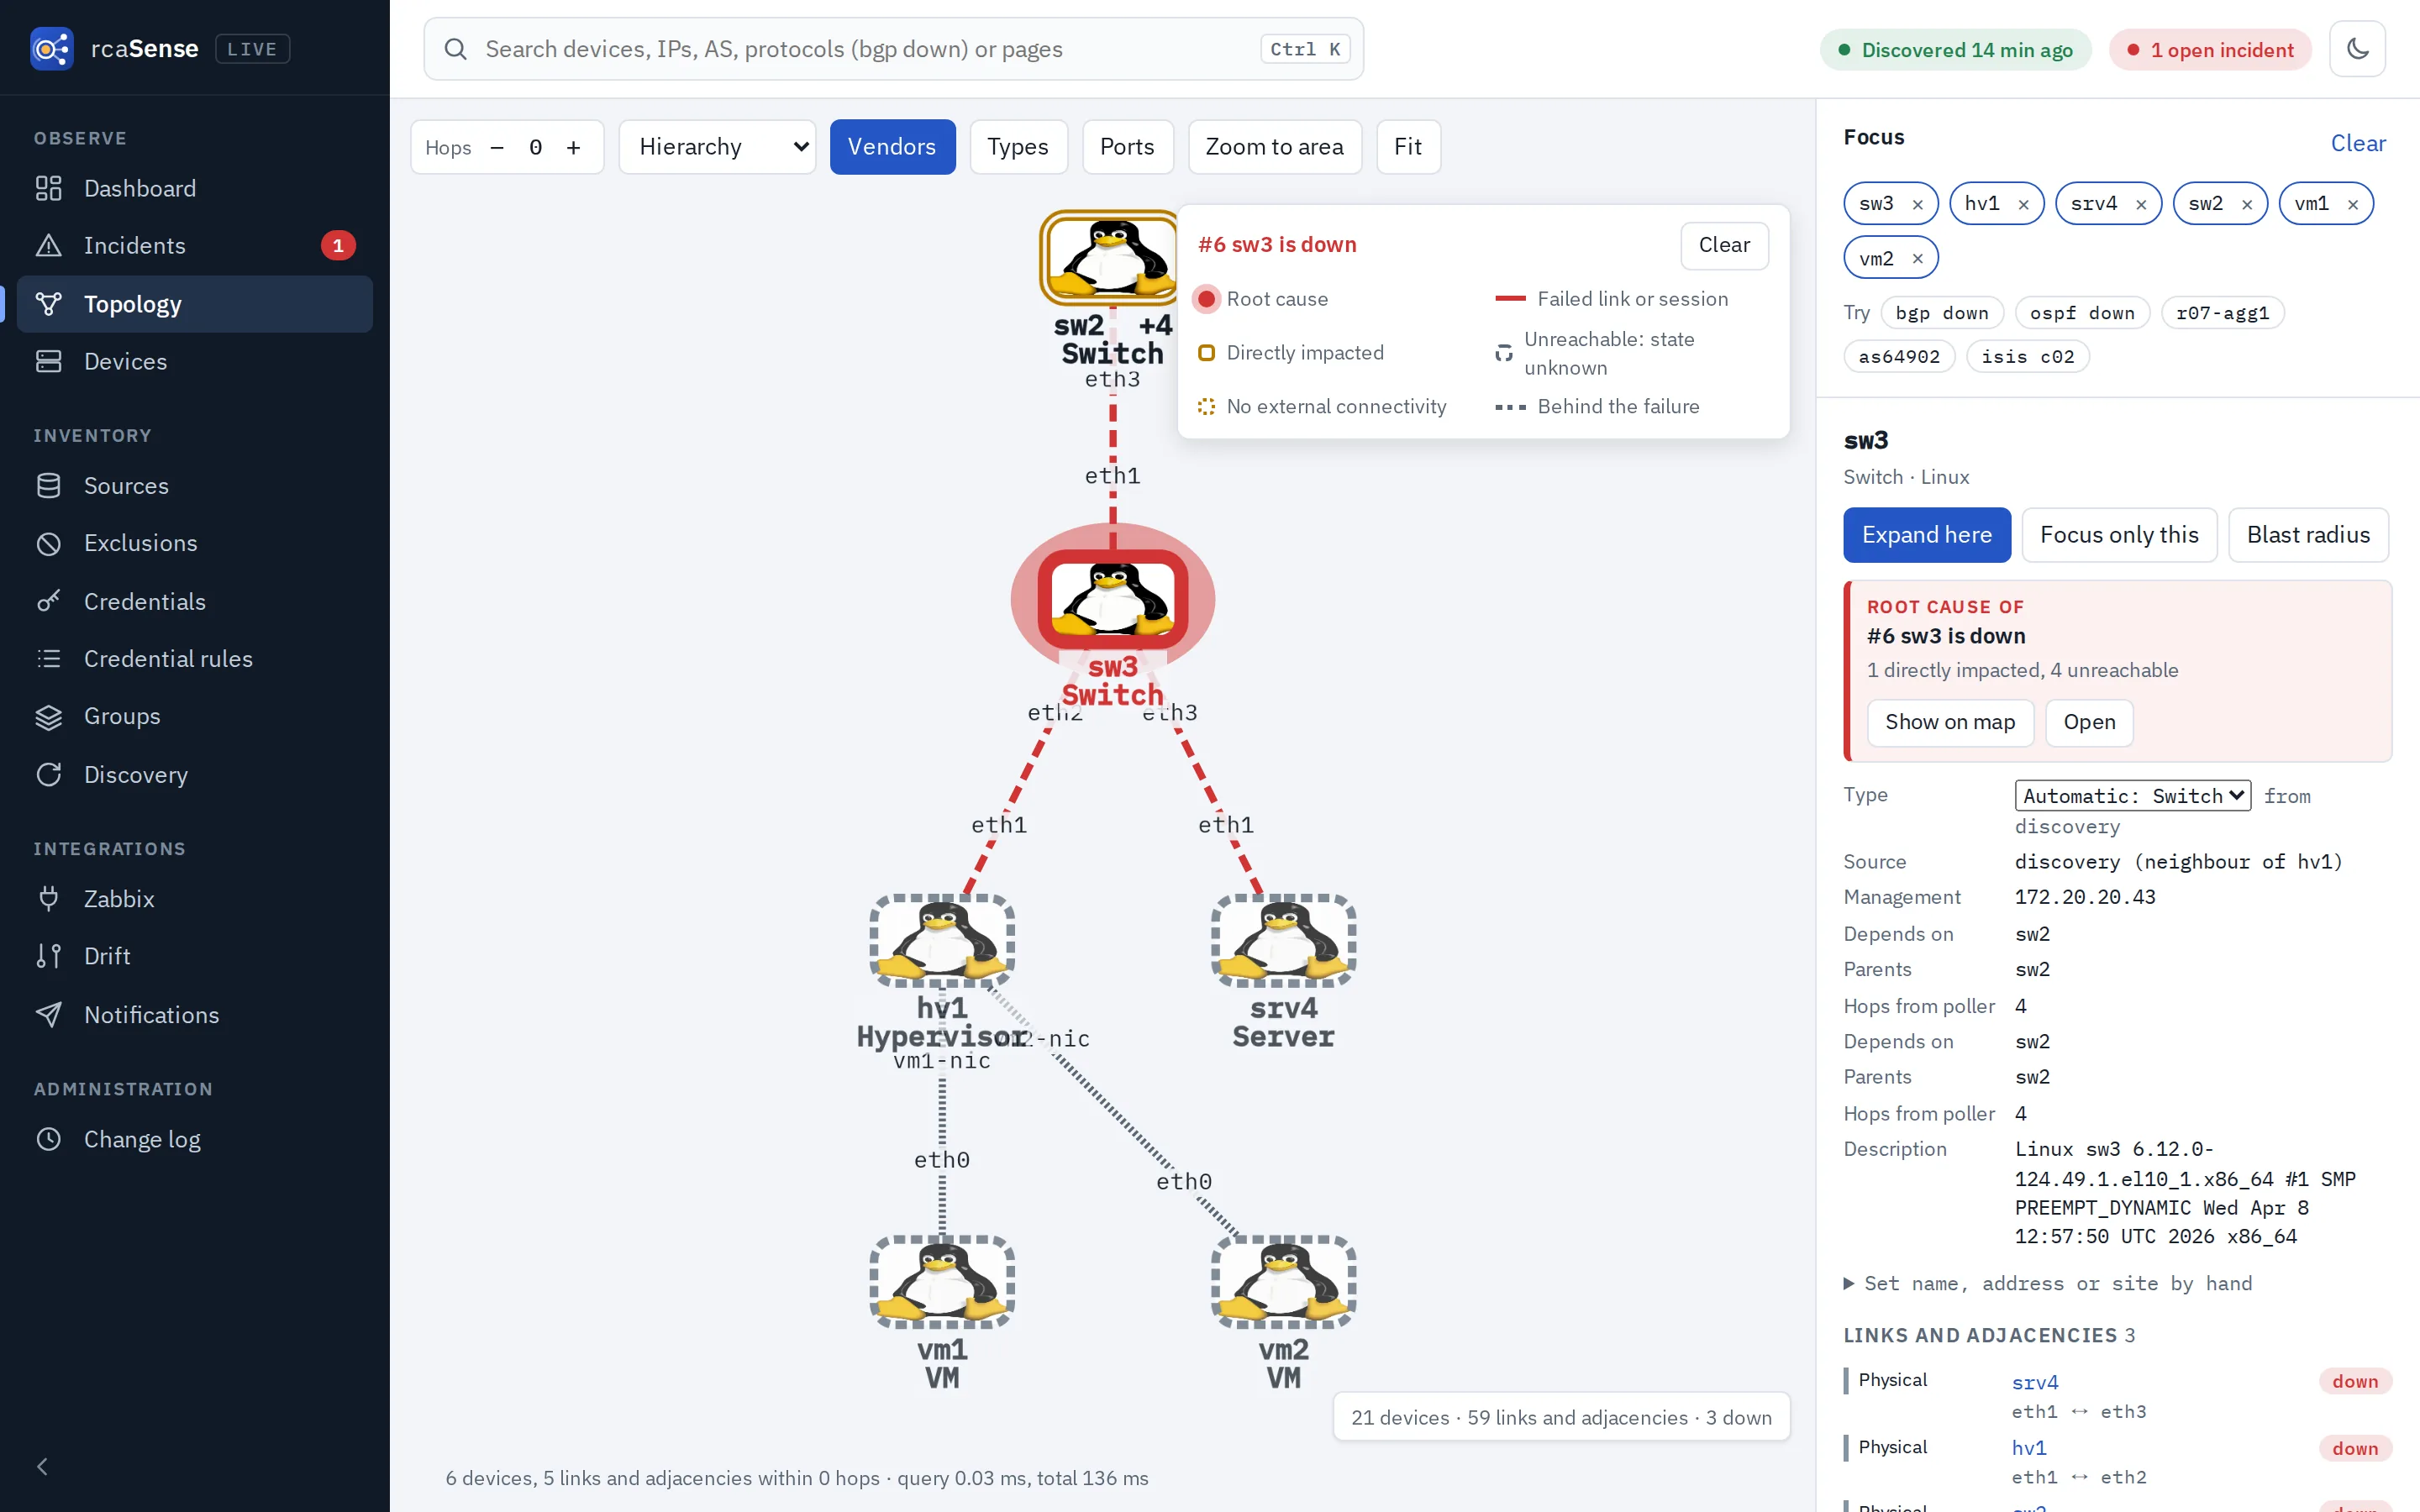Image resolution: width=2420 pixels, height=1512 pixels.
Task: Open the srv4 link in adjacencies
Action: tap(2035, 1382)
